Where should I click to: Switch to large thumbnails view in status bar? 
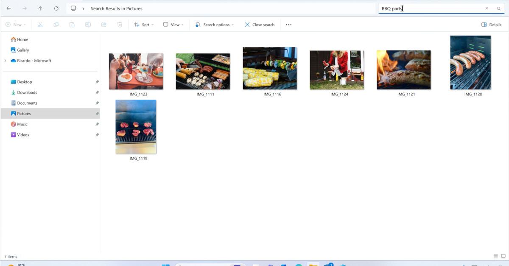503,256
